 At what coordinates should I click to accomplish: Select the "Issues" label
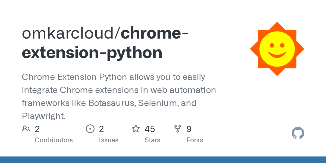pyautogui.click(x=109, y=140)
